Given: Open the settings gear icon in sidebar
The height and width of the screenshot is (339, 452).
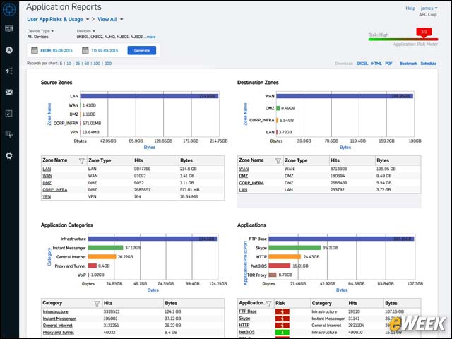Looking at the screenshot, I should 9,155.
